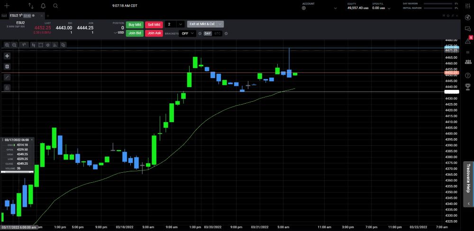
Task: Click the copy layout icon in chart toolbar
Action: 63,45
